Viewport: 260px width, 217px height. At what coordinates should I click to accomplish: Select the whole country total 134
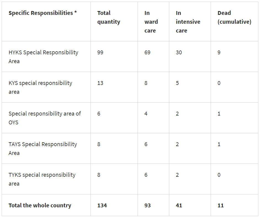tap(102, 205)
